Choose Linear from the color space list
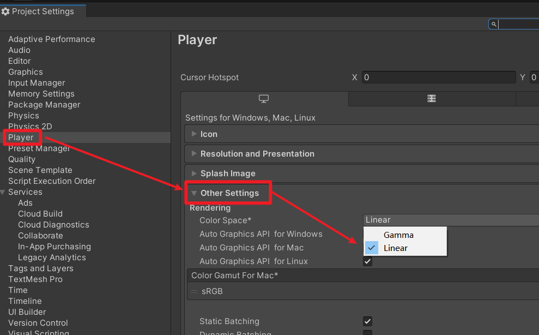 (x=396, y=248)
